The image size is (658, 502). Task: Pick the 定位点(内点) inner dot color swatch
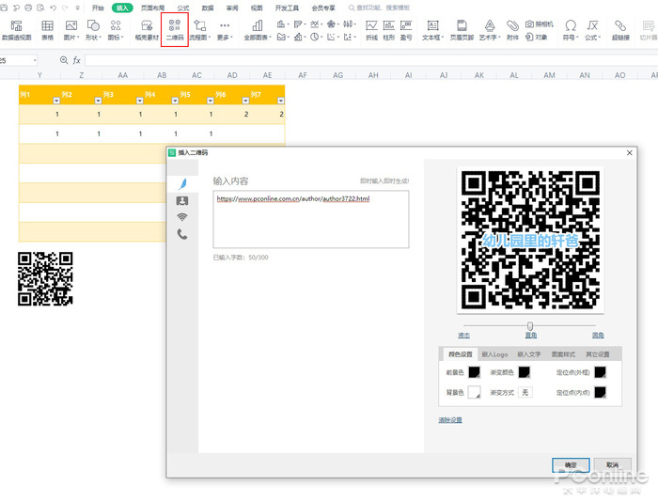coord(601,392)
